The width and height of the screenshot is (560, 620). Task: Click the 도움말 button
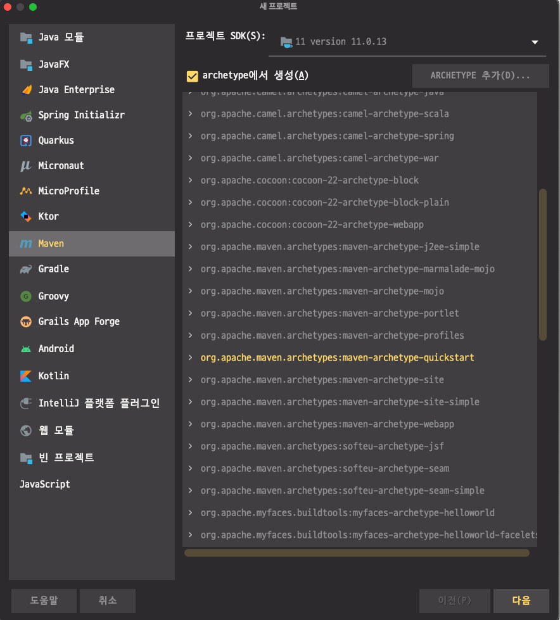tap(44, 600)
